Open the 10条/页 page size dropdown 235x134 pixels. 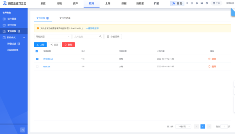[183, 127]
